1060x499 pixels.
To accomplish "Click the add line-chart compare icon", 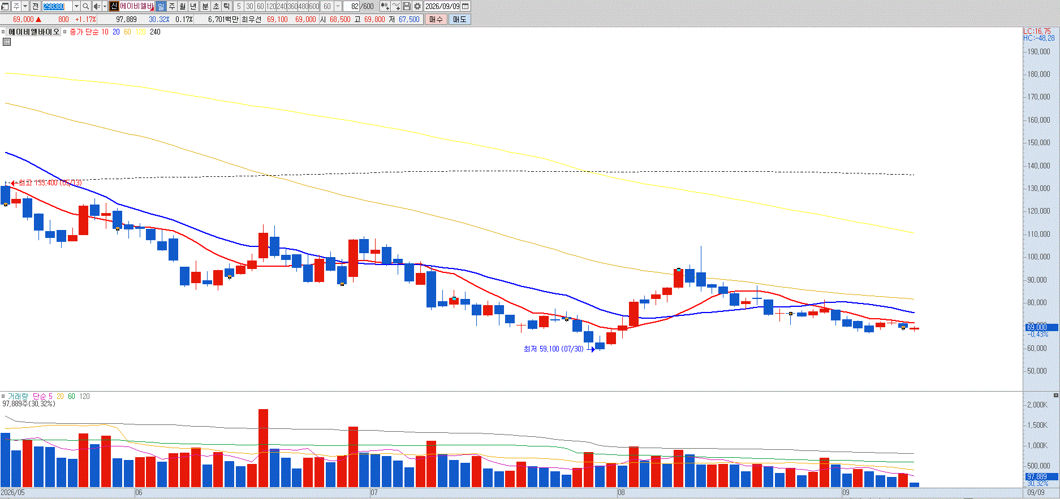I will click(396, 6).
